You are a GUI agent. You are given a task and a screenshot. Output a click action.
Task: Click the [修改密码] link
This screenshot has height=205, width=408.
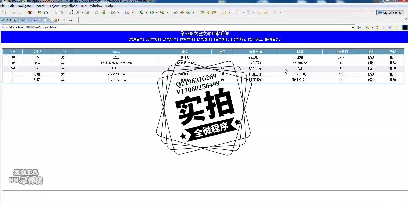coord(239,39)
